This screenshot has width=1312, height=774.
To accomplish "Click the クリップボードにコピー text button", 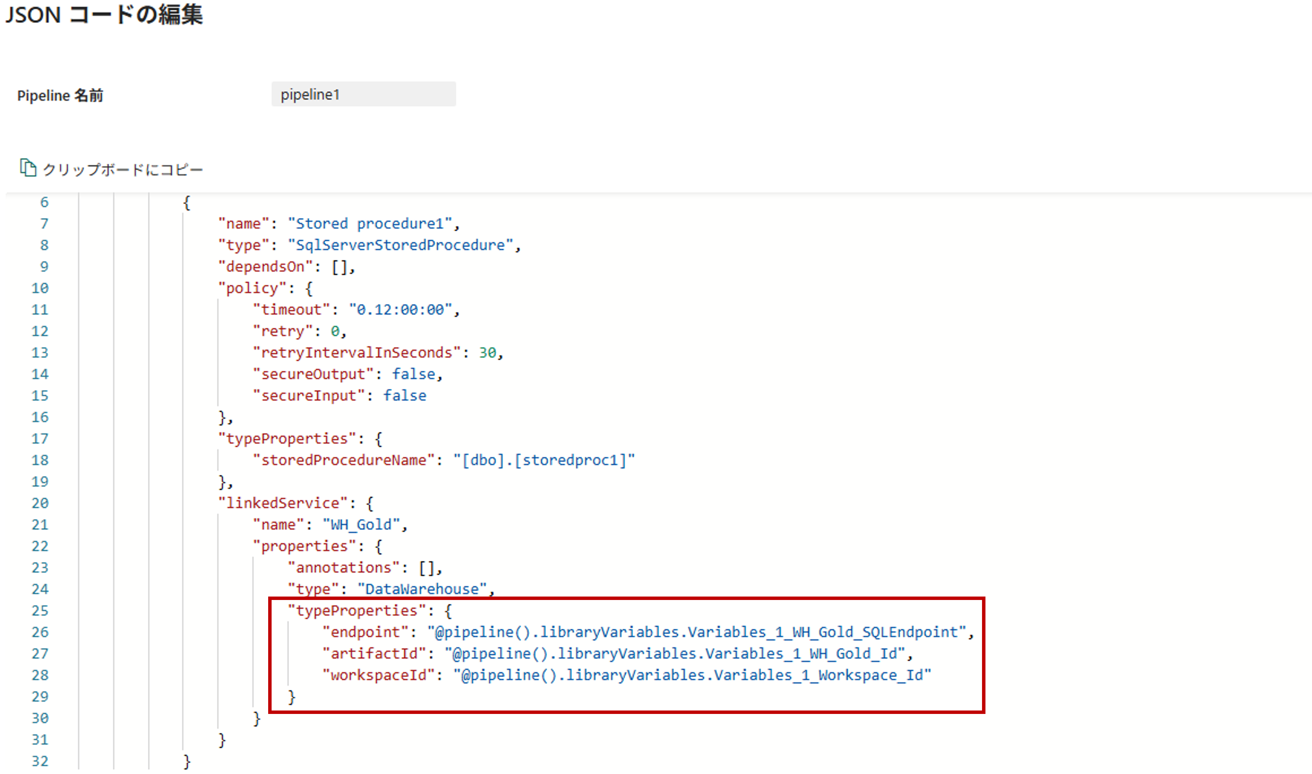I will pyautogui.click(x=123, y=170).
